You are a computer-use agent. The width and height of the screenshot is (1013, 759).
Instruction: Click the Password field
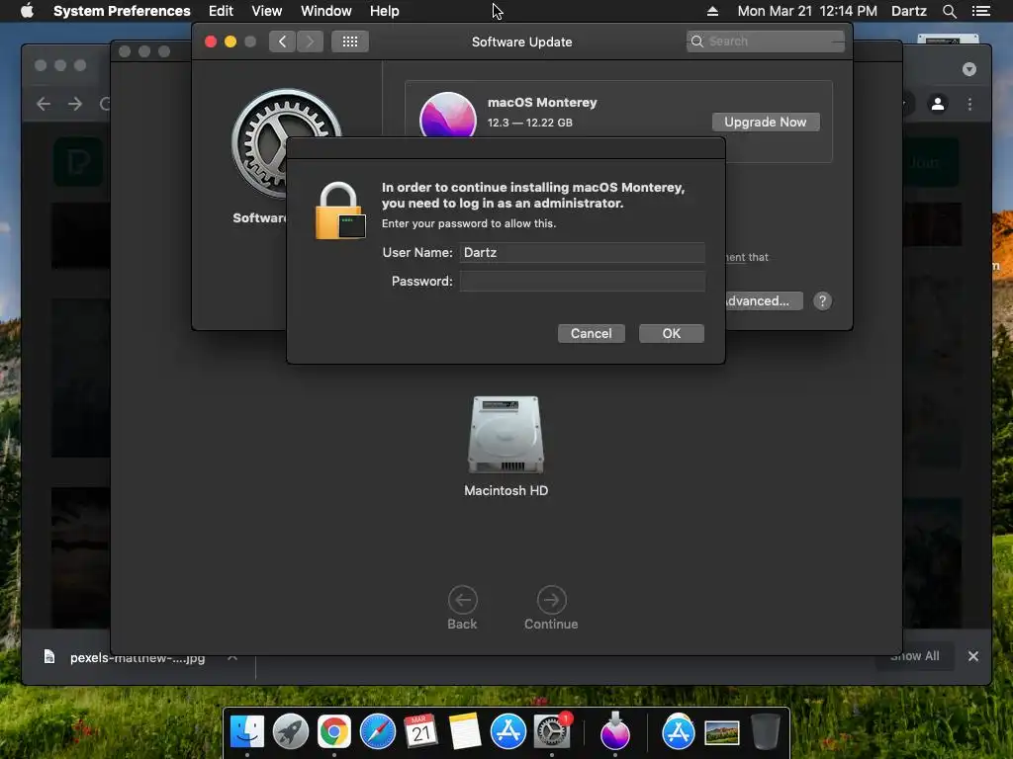[x=582, y=281]
